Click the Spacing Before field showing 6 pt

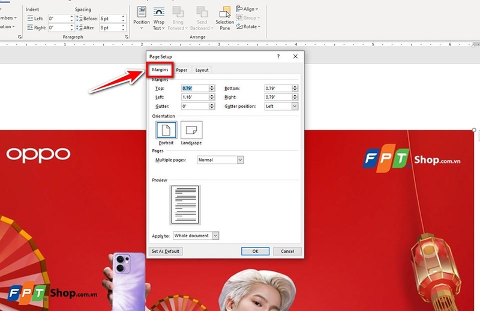click(x=110, y=19)
